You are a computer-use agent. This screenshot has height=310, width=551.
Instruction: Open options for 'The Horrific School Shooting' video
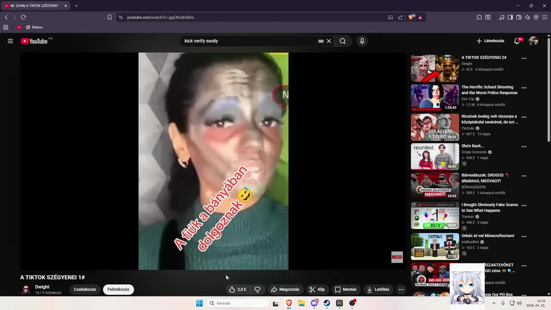524,87
